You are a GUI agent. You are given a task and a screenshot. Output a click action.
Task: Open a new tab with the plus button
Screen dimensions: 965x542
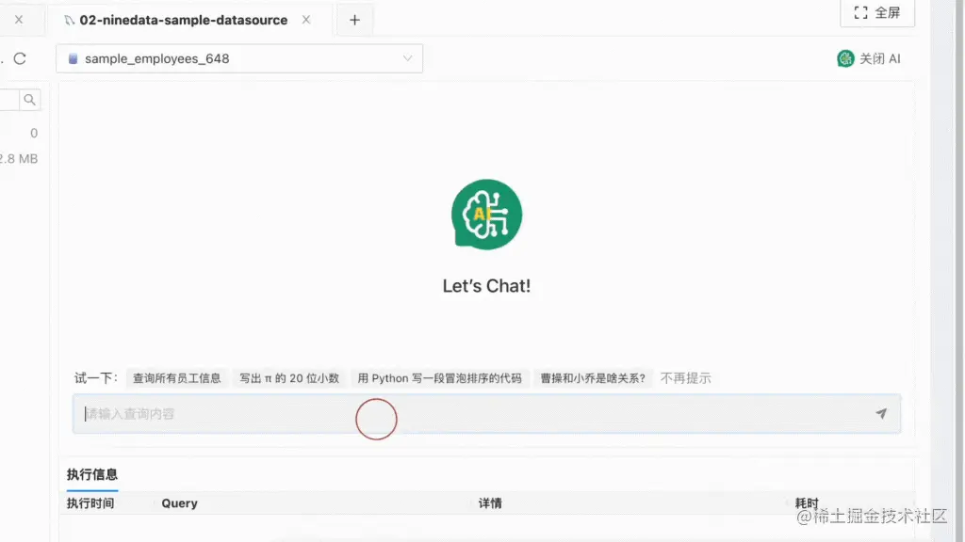coord(354,18)
